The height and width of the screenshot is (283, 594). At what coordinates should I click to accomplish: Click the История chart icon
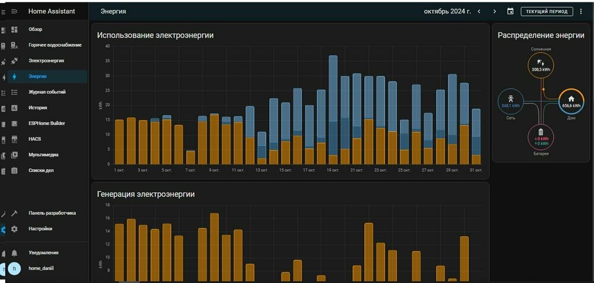coord(15,108)
